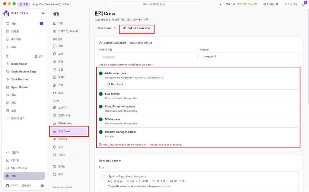Open 개인정보 privacy settings

[69, 139]
